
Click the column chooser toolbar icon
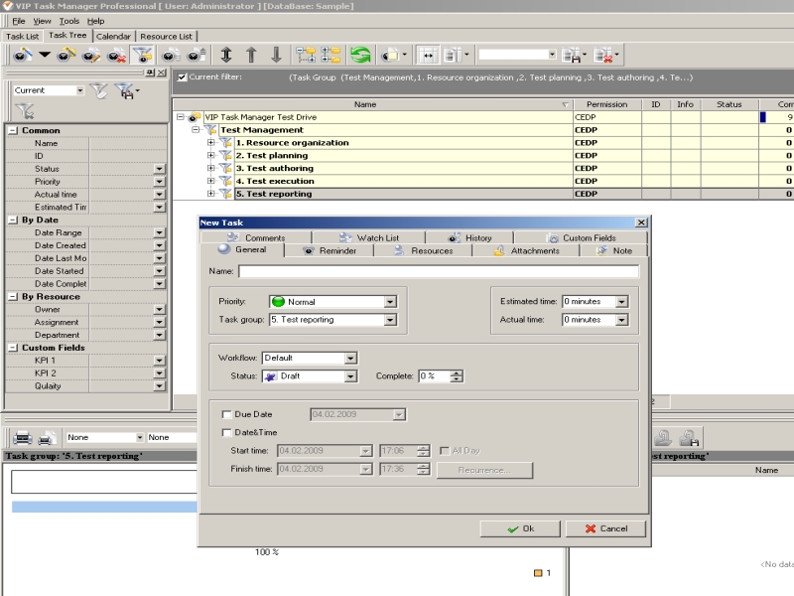click(453, 55)
